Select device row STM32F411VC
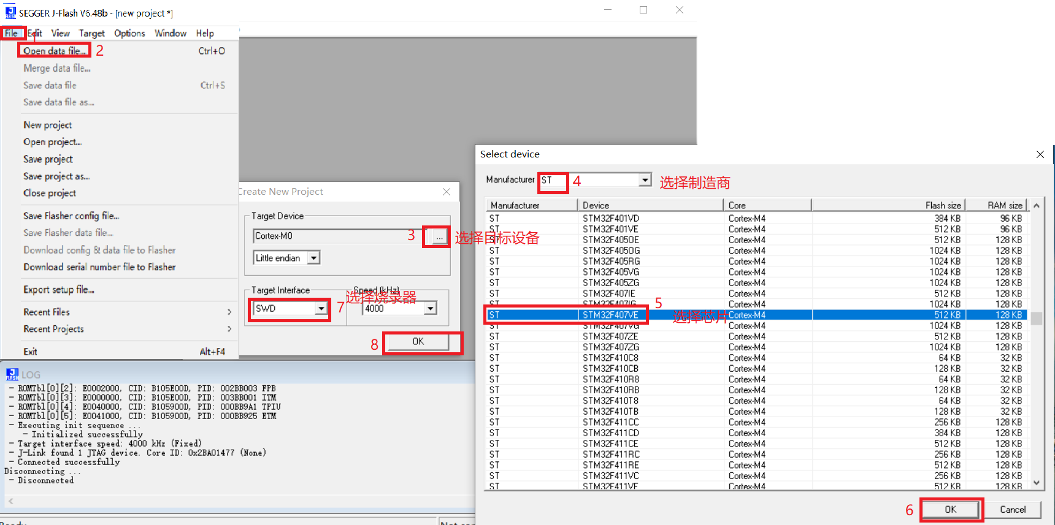Image resolution: width=1055 pixels, height=525 pixels. pyautogui.click(x=757, y=475)
